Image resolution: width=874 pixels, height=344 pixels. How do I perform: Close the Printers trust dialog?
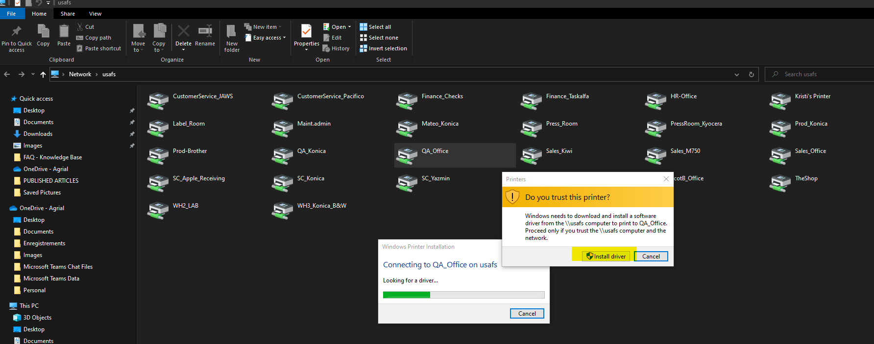[x=666, y=179]
